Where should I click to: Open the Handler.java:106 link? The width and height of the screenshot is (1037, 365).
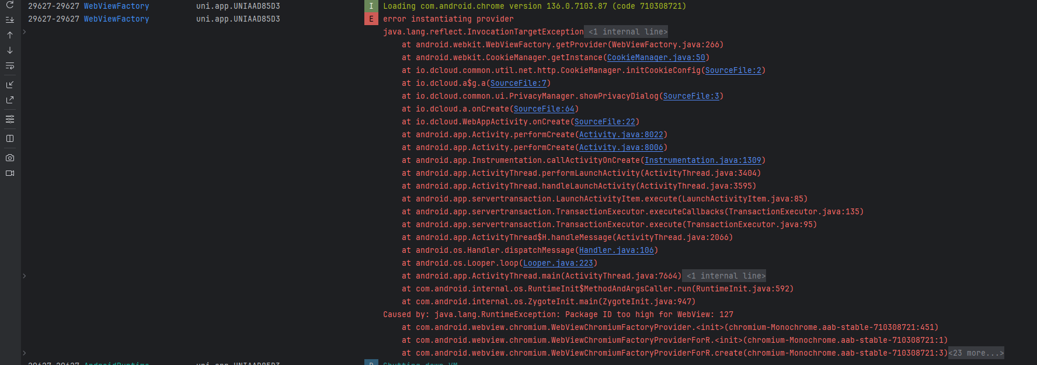tap(617, 251)
